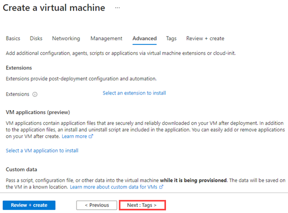Open the Tags tab
This screenshot has width=288, height=213.
pyautogui.click(x=171, y=39)
